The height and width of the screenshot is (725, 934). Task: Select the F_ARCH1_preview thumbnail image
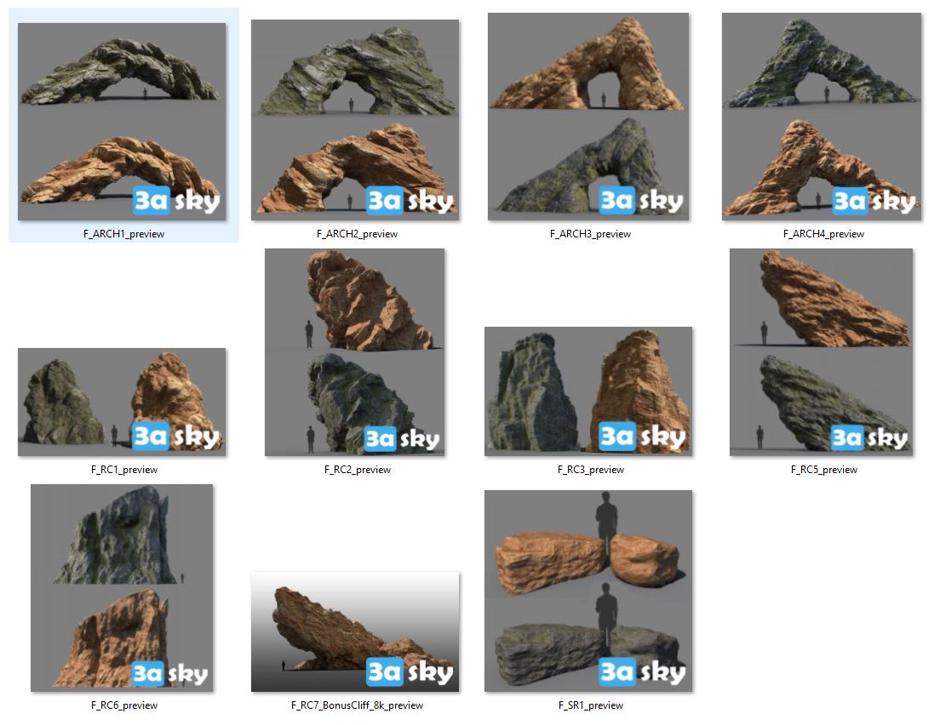pos(122,122)
